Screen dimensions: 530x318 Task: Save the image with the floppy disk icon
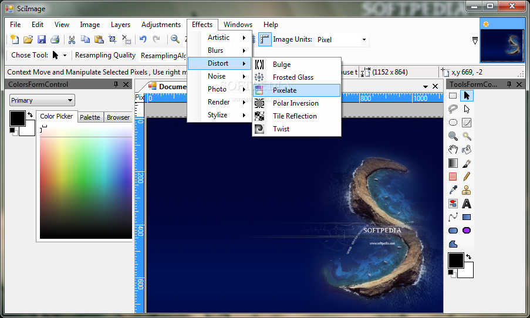click(41, 39)
